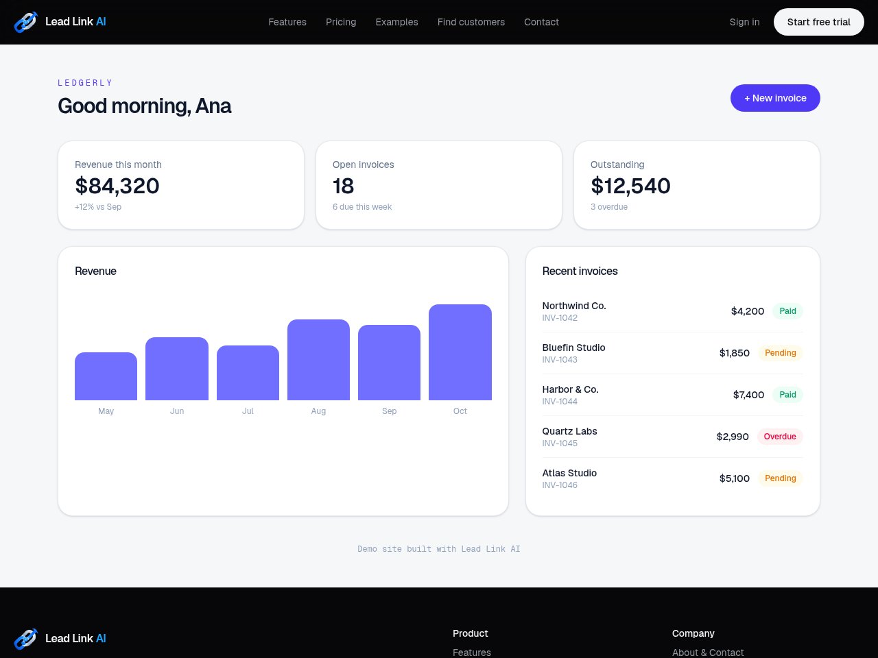Open the Northwind Co. invoice row
This screenshot has width=878, height=658.
click(672, 311)
